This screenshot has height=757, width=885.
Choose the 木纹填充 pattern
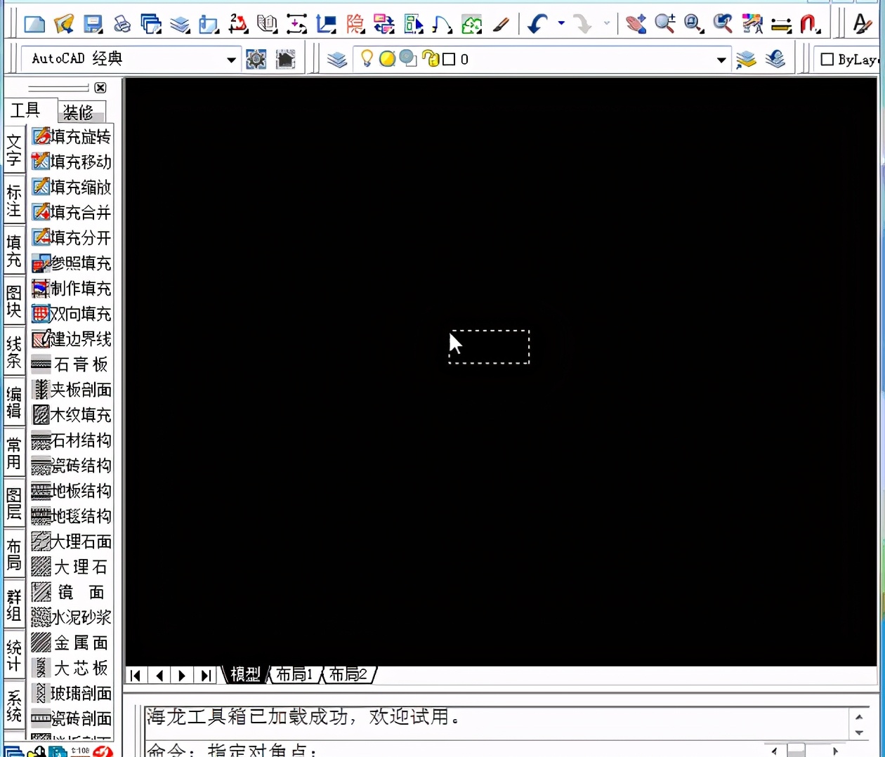[x=72, y=414]
